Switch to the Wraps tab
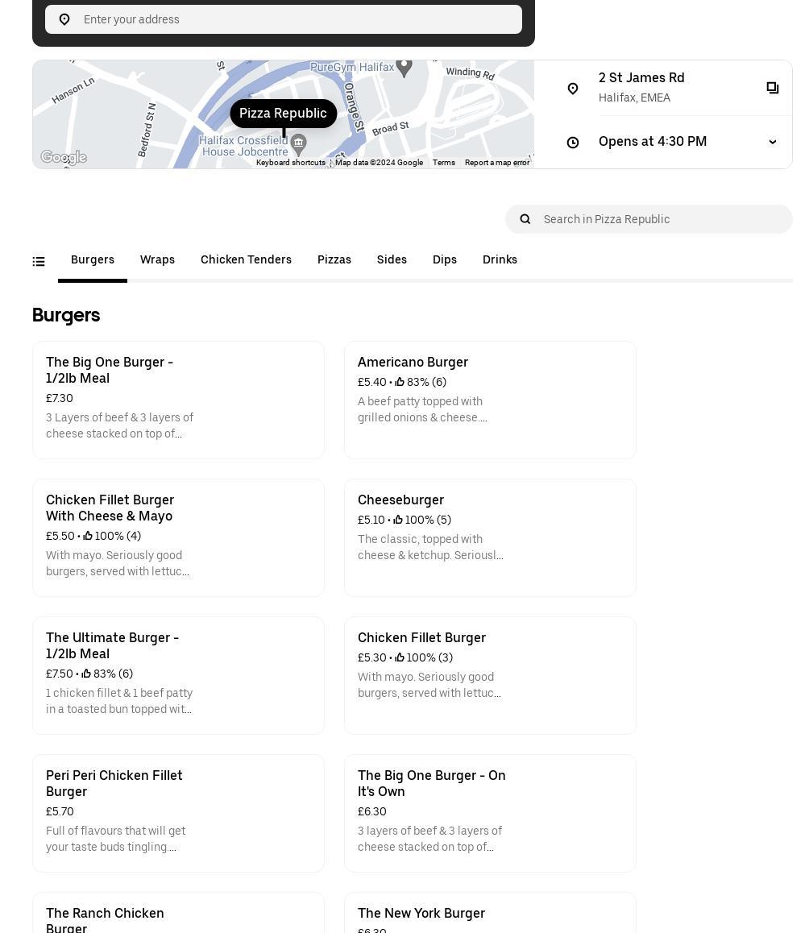 pos(157,259)
